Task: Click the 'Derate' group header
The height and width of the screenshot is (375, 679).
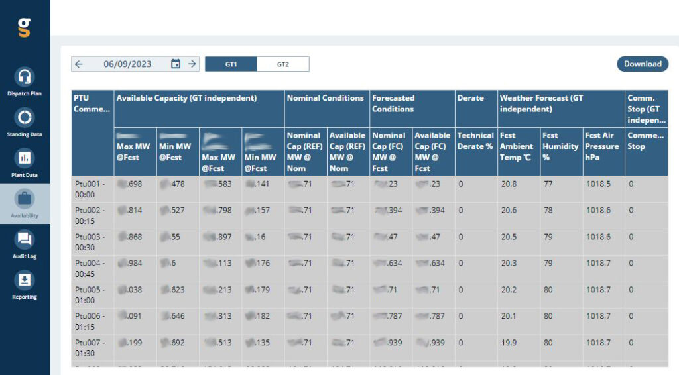Action: point(476,109)
